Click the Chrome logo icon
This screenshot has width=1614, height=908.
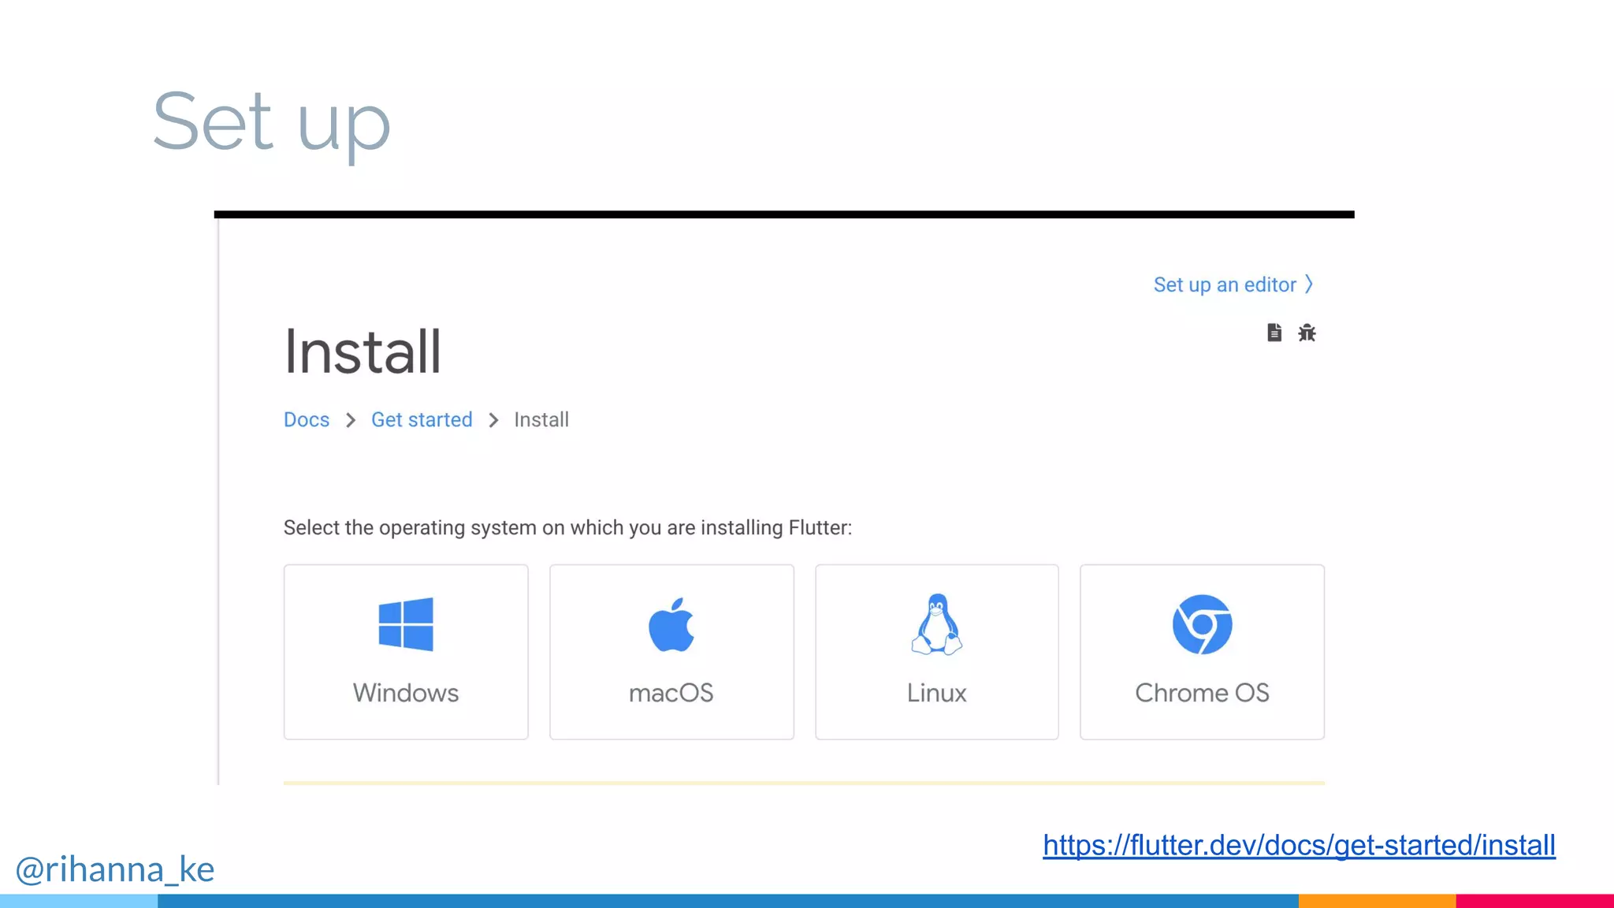click(1202, 624)
